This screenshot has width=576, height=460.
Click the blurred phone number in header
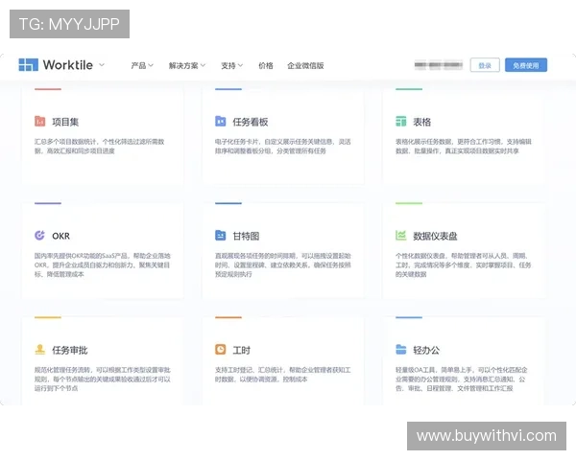(439, 65)
